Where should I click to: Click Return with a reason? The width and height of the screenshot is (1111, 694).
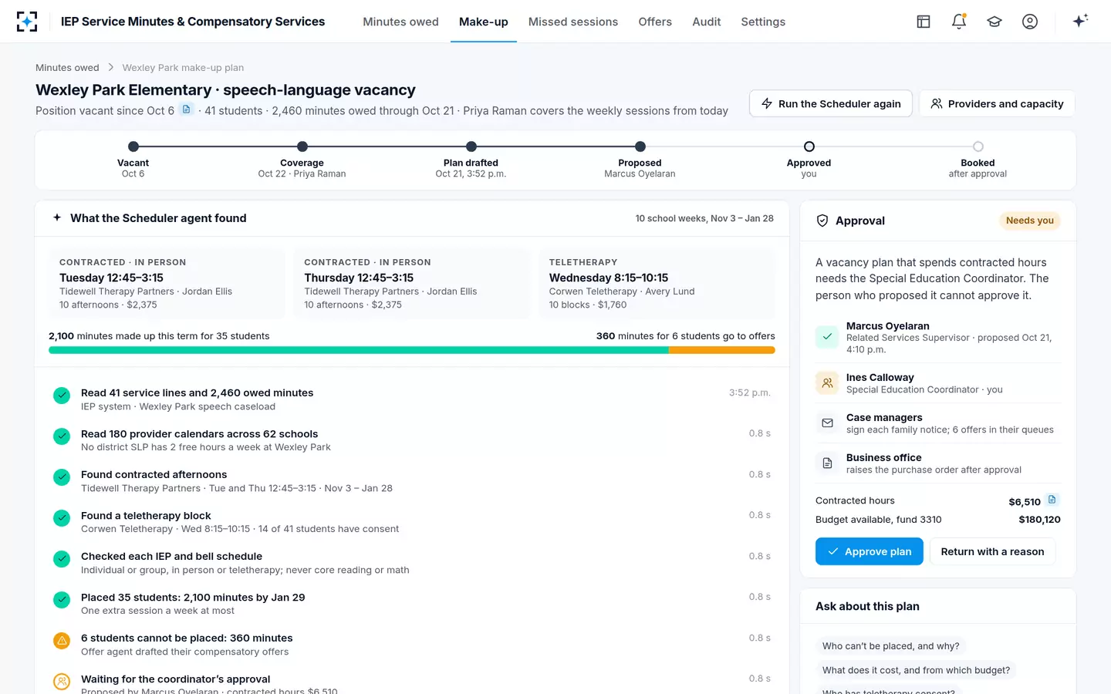(x=992, y=551)
